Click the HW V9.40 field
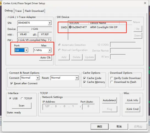 coord(23,35)
